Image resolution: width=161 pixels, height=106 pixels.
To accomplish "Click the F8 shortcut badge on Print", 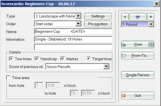I will 151,45.
